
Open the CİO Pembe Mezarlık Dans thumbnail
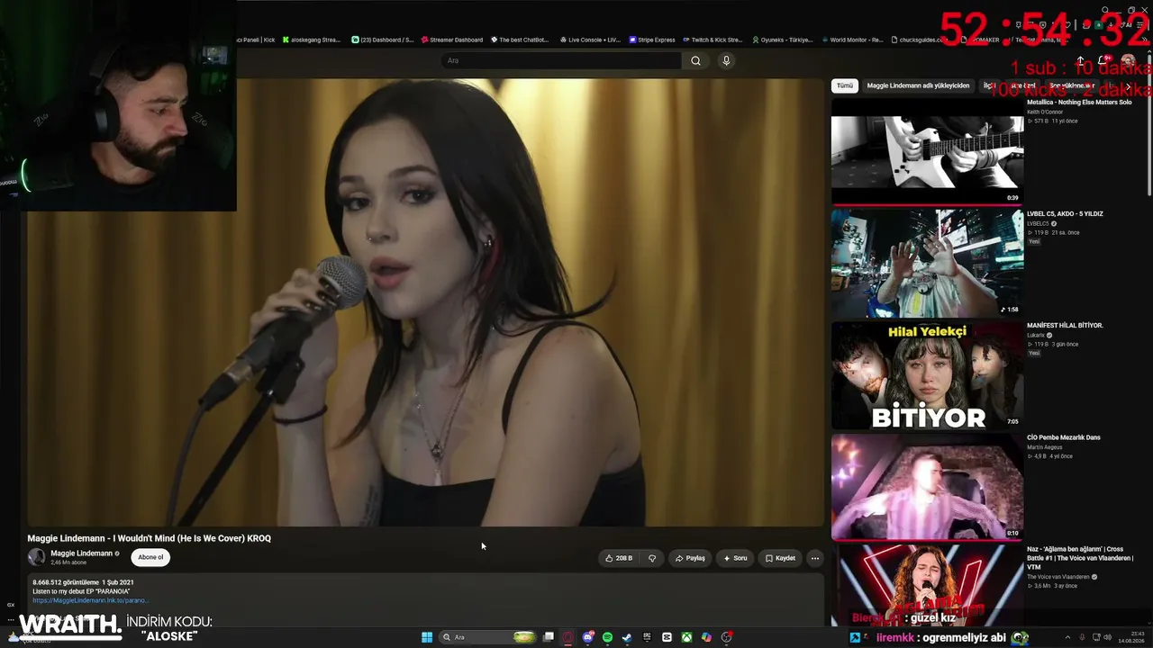(927, 487)
